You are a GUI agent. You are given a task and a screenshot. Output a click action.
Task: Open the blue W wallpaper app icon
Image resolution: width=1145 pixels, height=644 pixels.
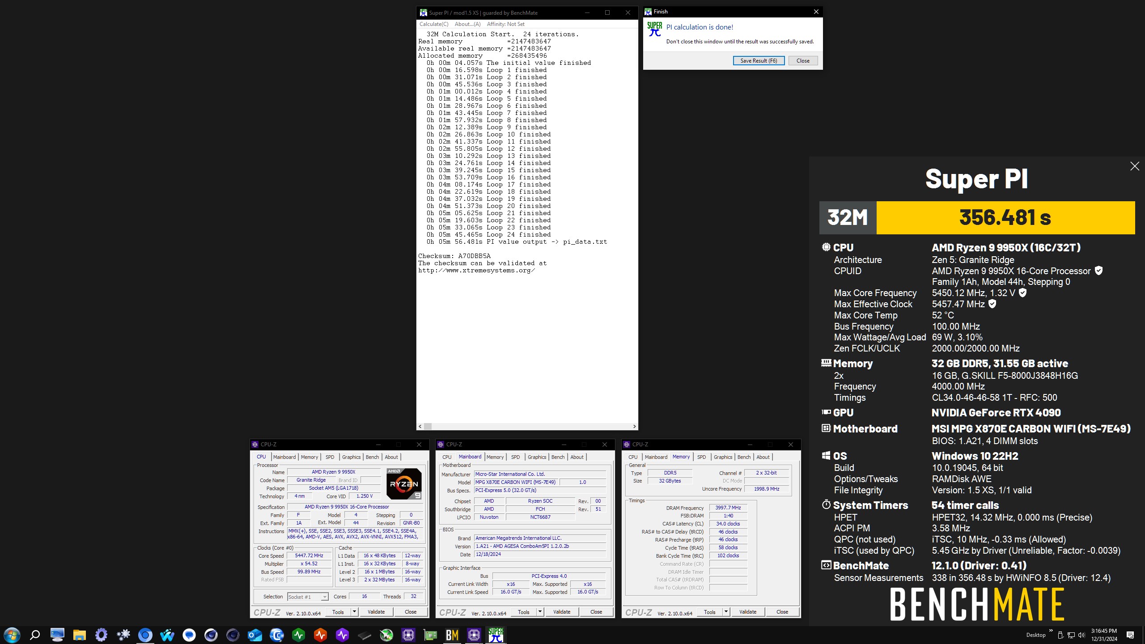coord(167,635)
